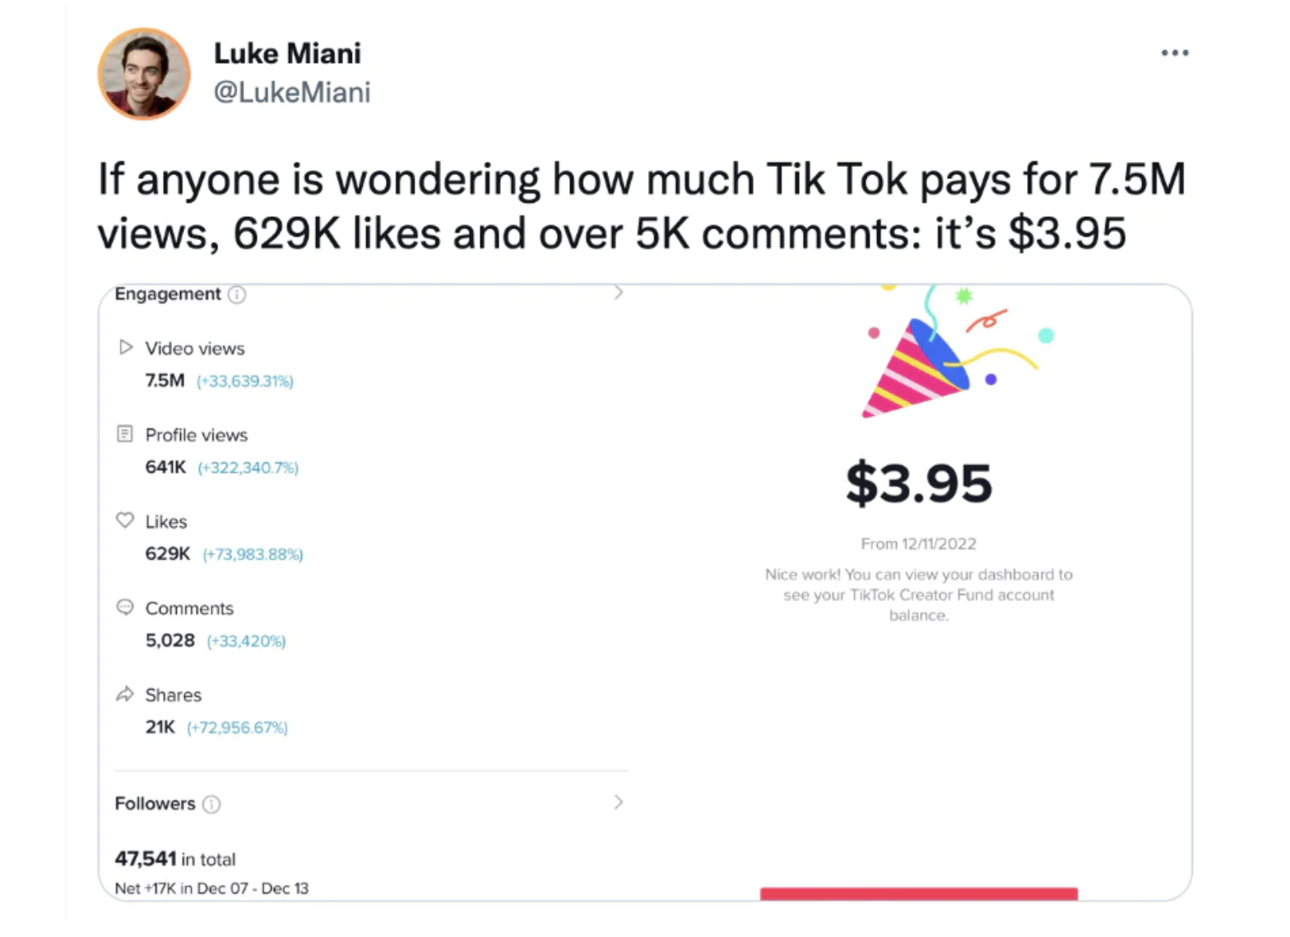Expand the Engagement section chevron
Image resolution: width=1290 pixels, height=937 pixels.
pyautogui.click(x=619, y=293)
